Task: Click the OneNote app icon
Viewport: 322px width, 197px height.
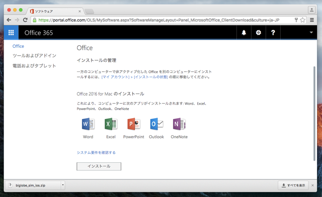Action: 179,124
